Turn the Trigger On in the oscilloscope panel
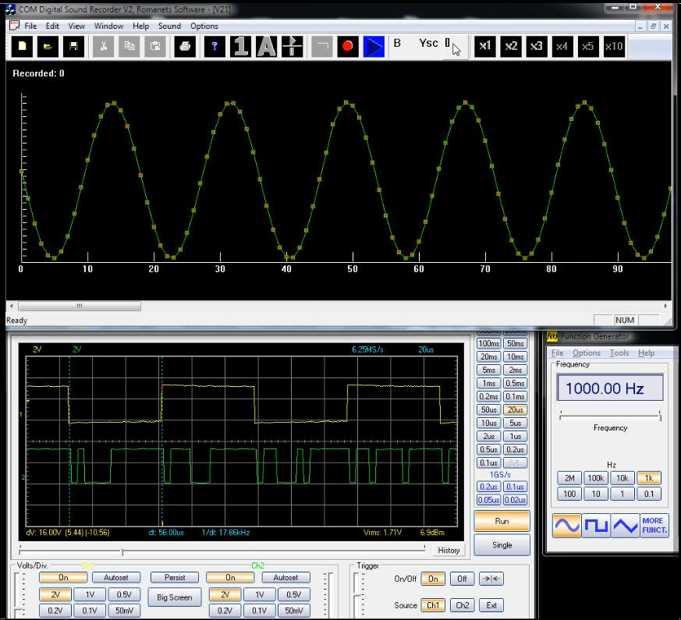This screenshot has width=681, height=620. click(x=433, y=579)
